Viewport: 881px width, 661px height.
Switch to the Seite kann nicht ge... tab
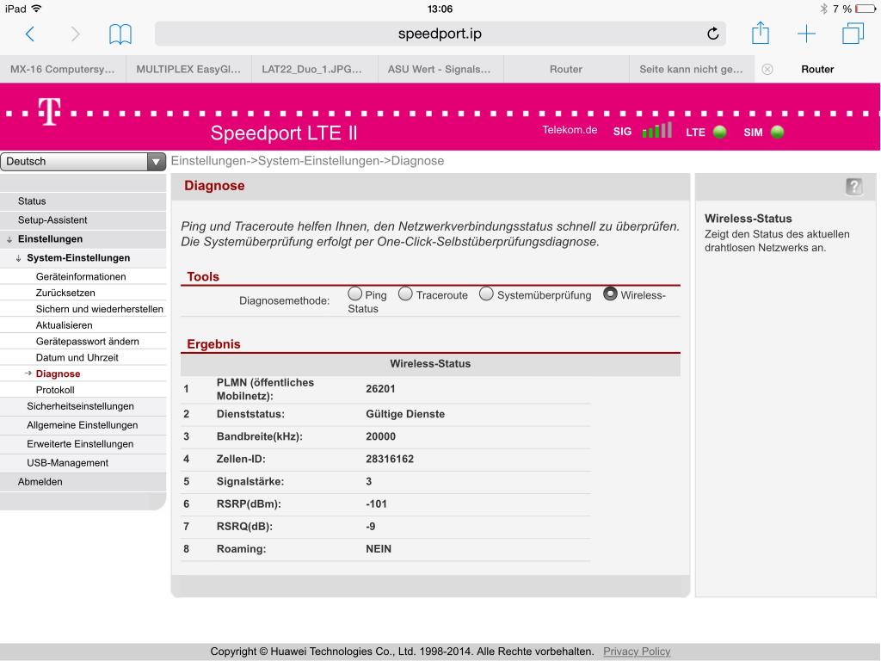click(692, 69)
